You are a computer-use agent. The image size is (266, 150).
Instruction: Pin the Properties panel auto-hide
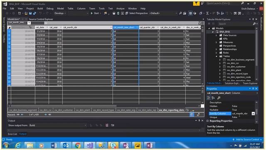click(253, 89)
